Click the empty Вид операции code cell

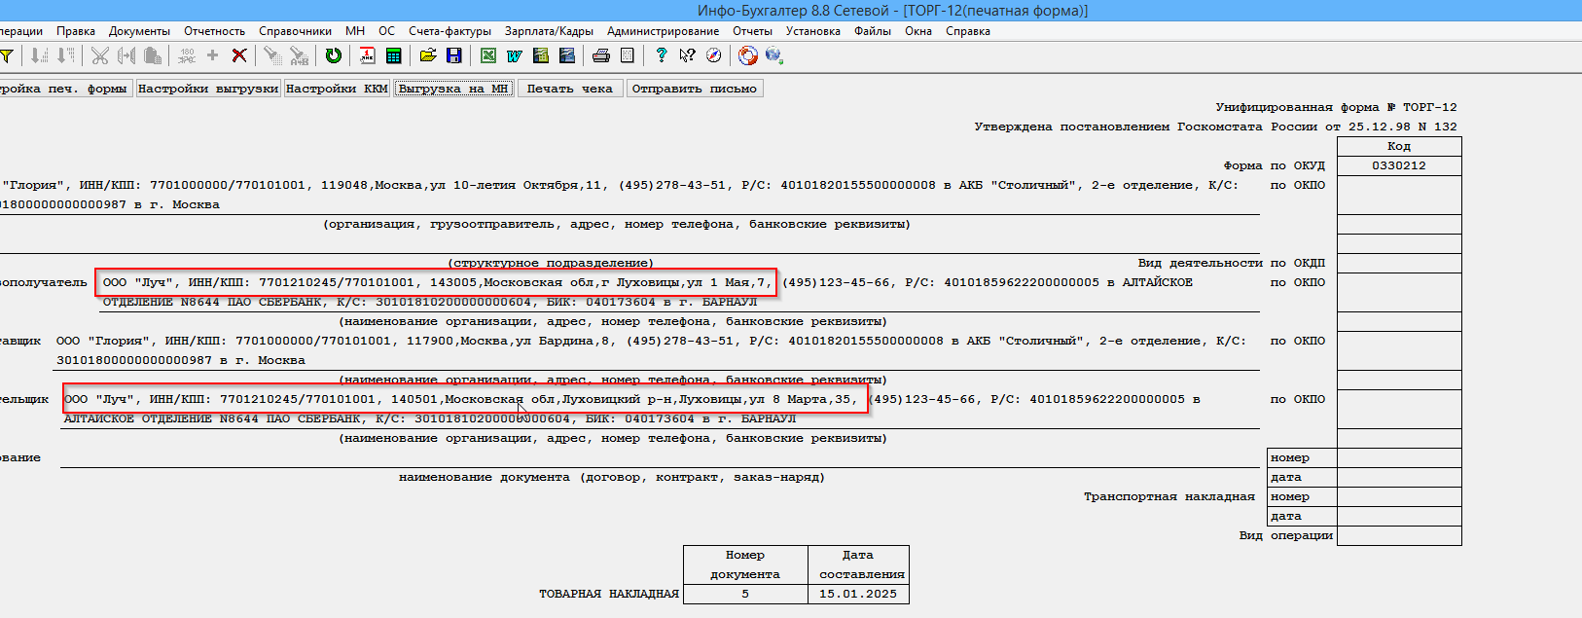1399,535
